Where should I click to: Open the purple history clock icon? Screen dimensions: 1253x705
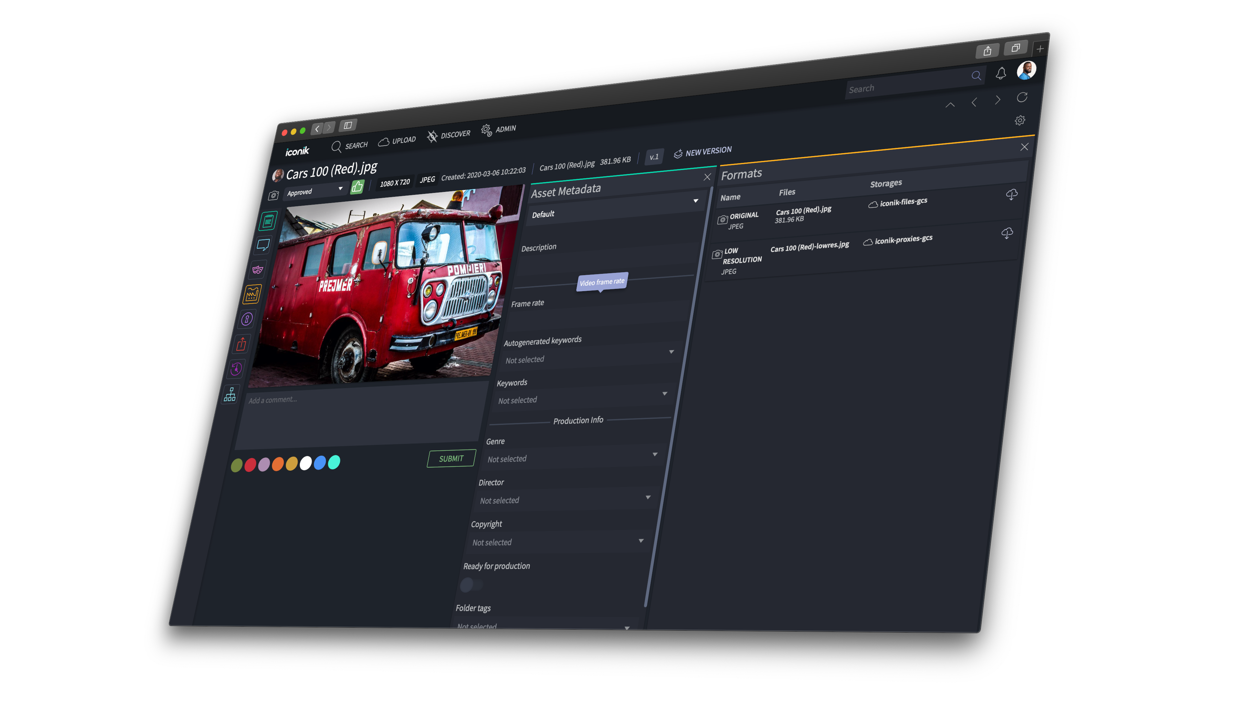[x=236, y=369]
